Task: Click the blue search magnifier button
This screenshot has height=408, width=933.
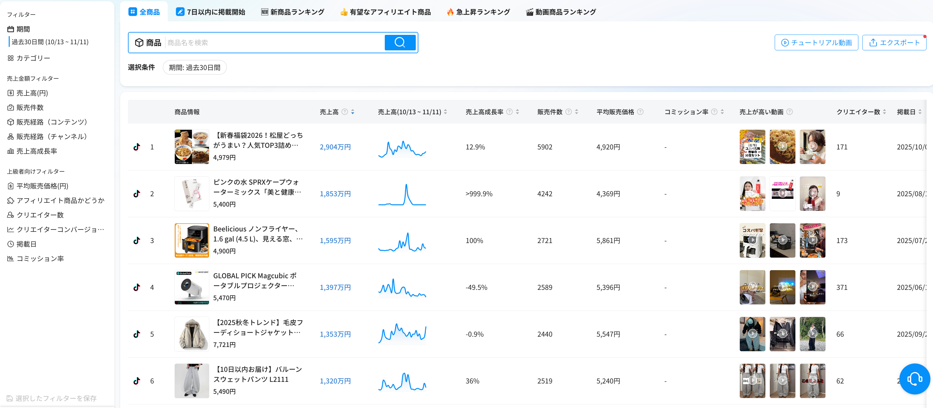Action: (400, 42)
